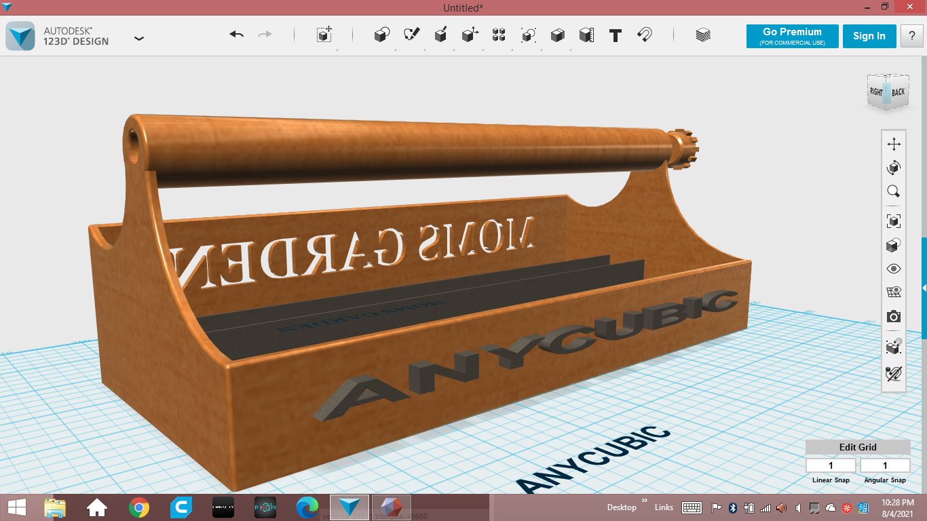This screenshot has height=521, width=927.
Task: Click the Go Premium button
Action: [x=792, y=36]
